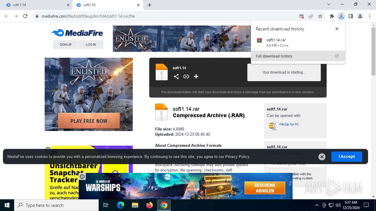Close the Recent download history popup
This screenshot has width=376, height=211.
337,29
